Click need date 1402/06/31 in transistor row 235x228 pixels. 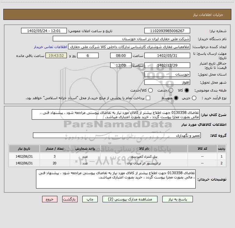(x=24, y=163)
